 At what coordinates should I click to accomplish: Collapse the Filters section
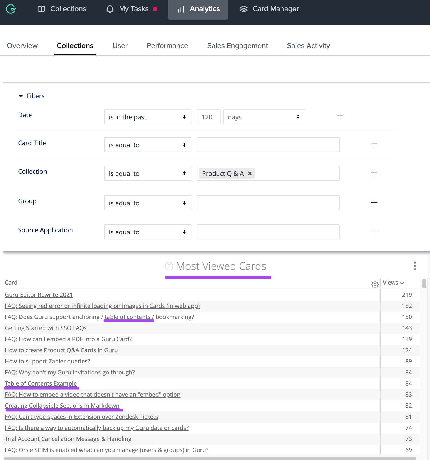(x=31, y=96)
